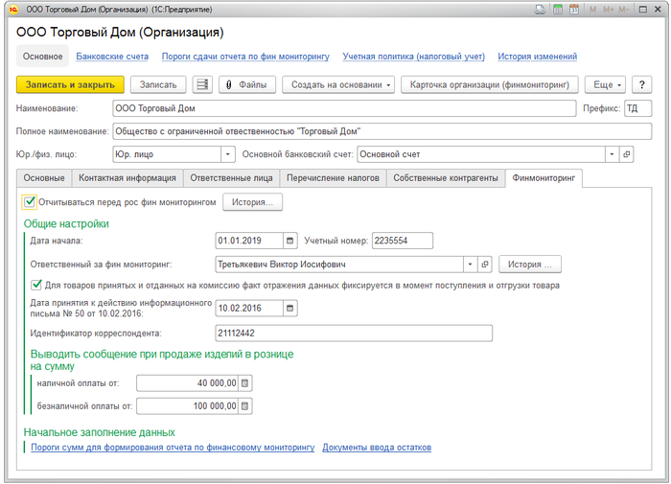Open the calculator from title bar

pyautogui.click(x=558, y=10)
